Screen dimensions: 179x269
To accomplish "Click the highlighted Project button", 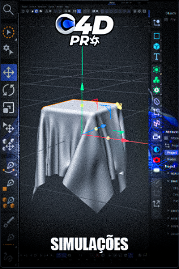I will 172,152.
